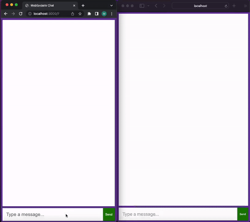Viewport: 250px width, 222px height.
Task: Open new tab in Safari
Action: click(234, 6)
